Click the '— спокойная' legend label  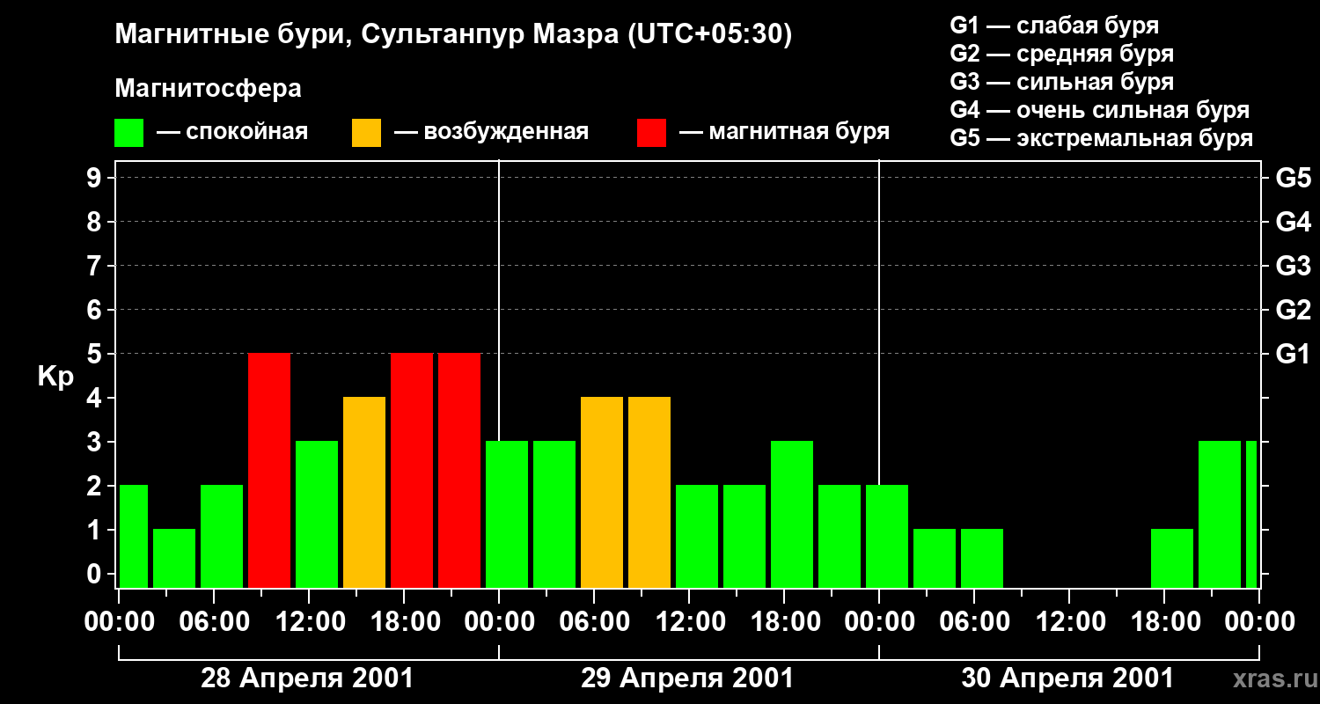(231, 132)
